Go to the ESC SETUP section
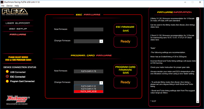The height and width of the screenshot is (109, 204). pos(18,29)
